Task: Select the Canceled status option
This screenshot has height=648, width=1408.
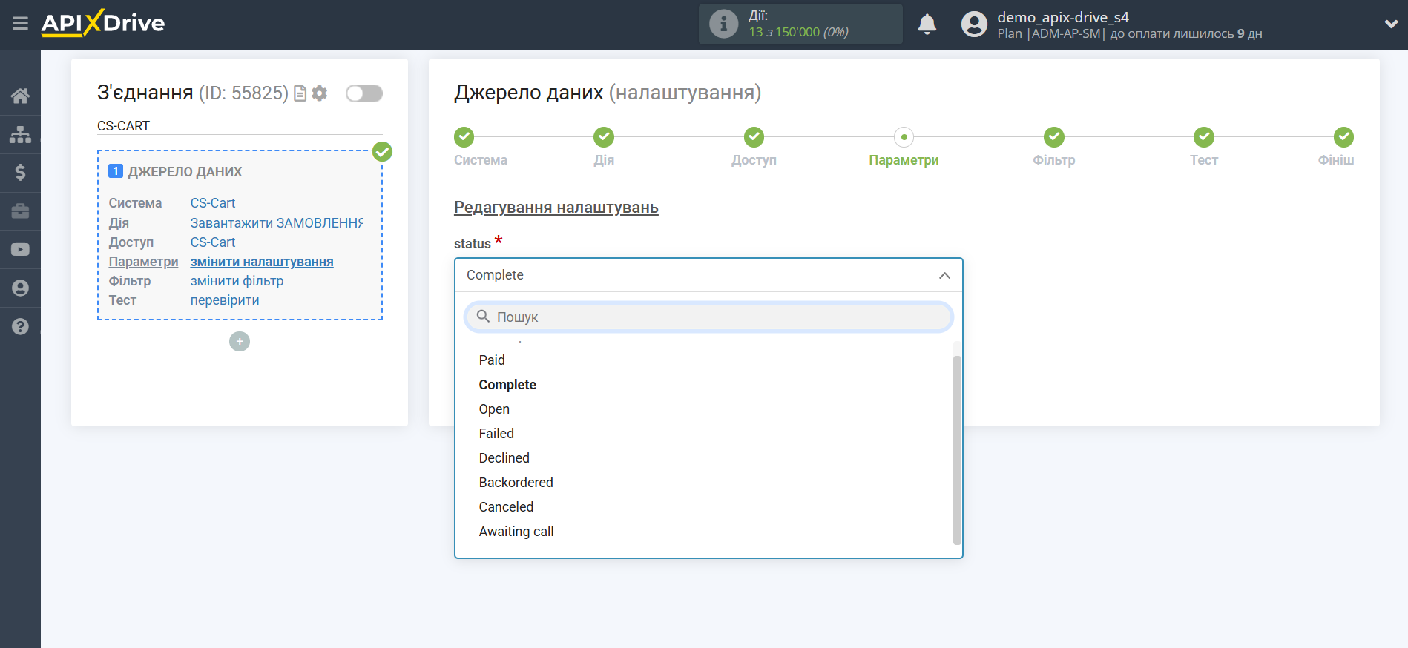Action: pyautogui.click(x=506, y=507)
